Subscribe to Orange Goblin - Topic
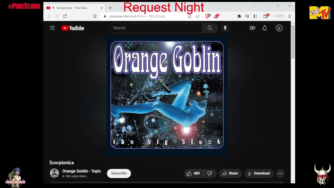 119,173
